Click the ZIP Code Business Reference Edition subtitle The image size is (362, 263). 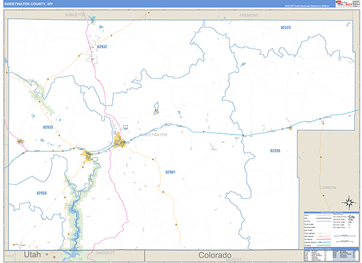point(306,6)
